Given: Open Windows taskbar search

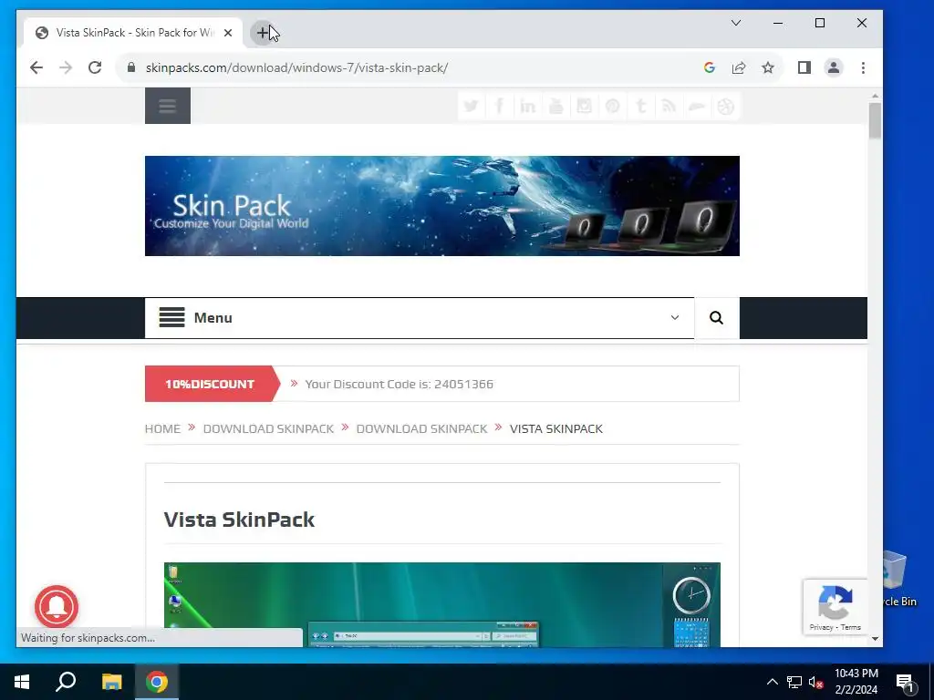Looking at the screenshot, I should 66,682.
